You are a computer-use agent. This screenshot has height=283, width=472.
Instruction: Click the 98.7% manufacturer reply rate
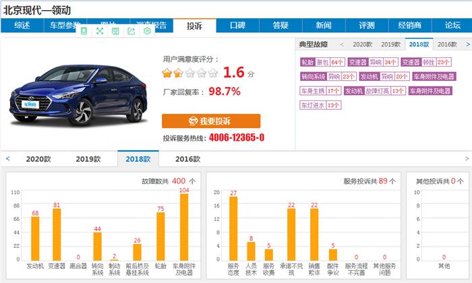[x=225, y=92]
